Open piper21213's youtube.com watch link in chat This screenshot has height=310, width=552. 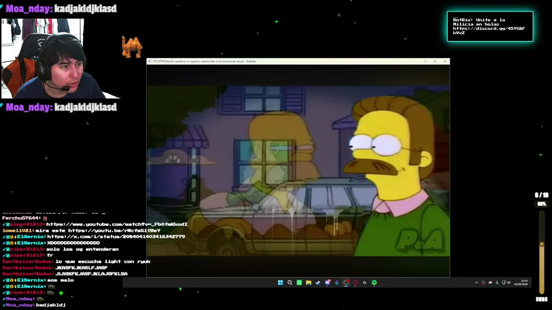117,224
